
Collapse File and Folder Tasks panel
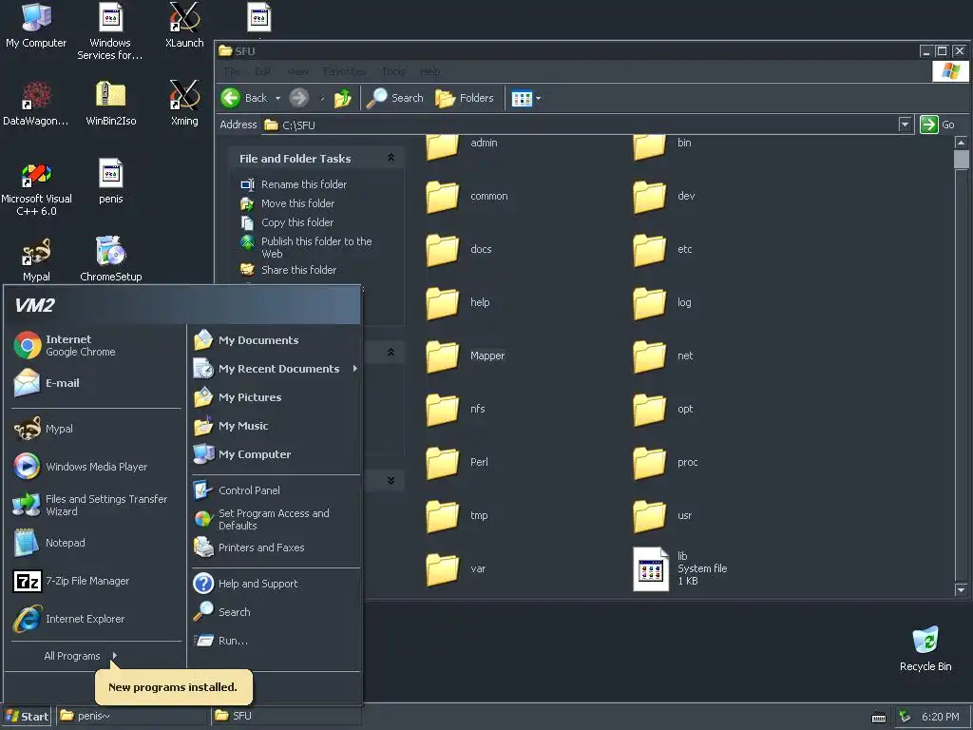(x=391, y=159)
